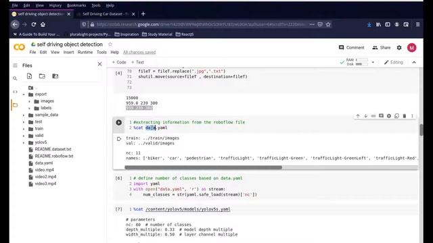The image size is (433, 243).
Task: Select video2.mp4 in Files
Action: click(x=45, y=177)
